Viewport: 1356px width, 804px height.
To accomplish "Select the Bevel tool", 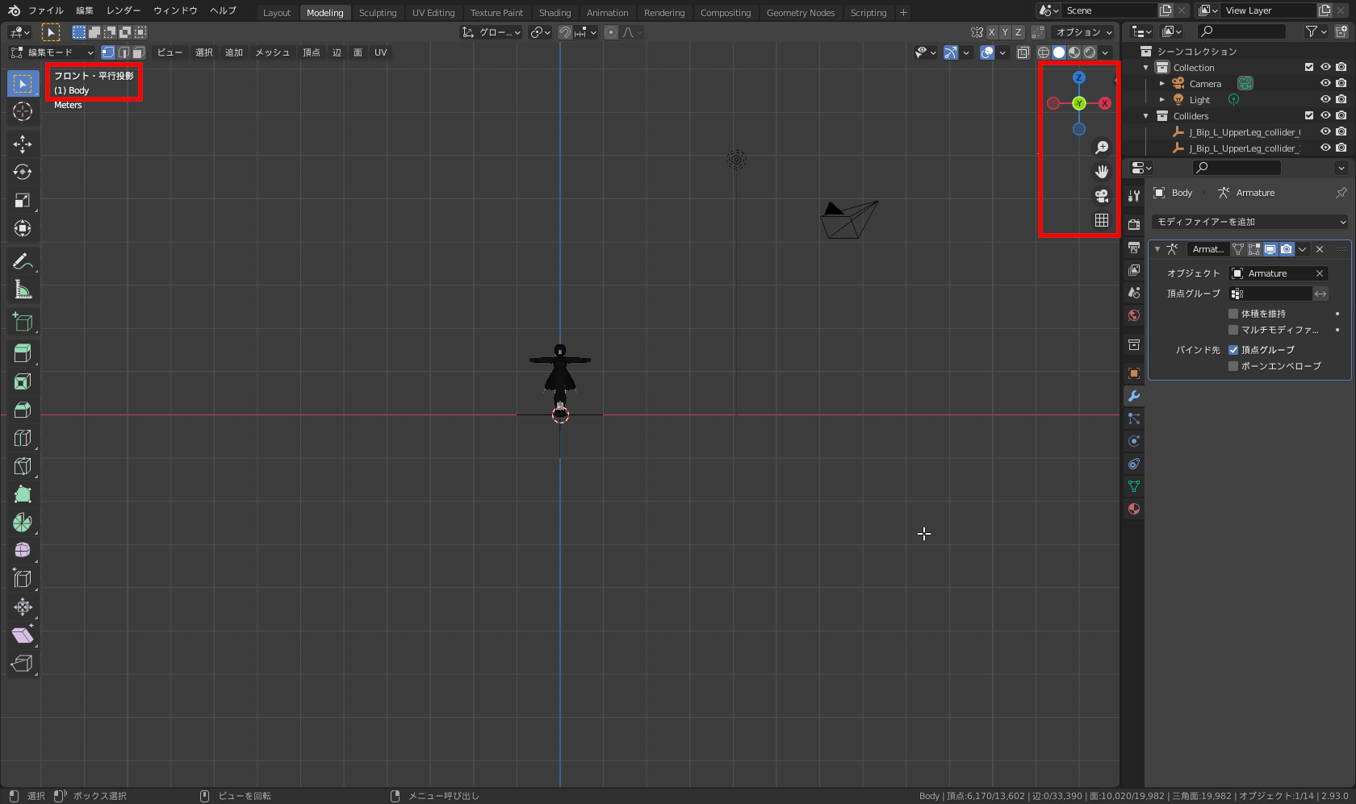I will tap(23, 410).
